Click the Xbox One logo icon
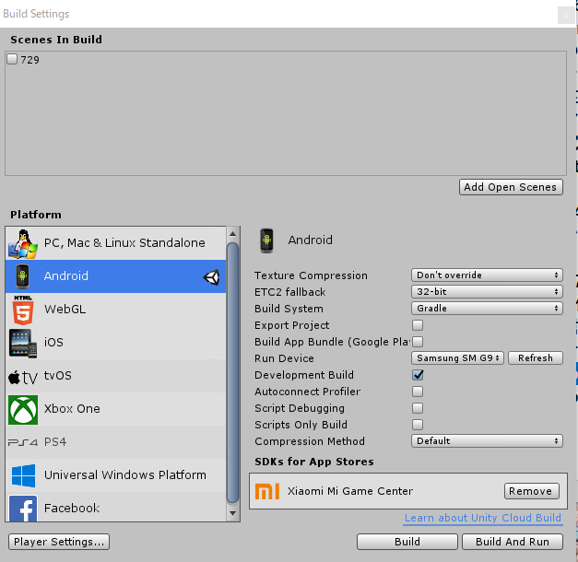This screenshot has height=562, width=578. click(22, 409)
